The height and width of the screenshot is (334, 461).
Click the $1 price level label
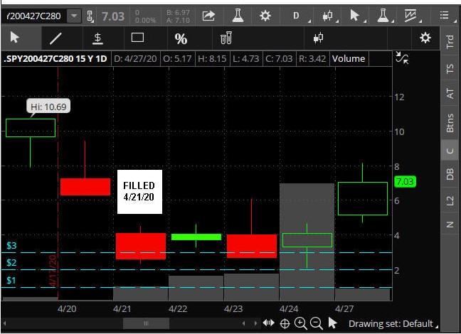11,280
